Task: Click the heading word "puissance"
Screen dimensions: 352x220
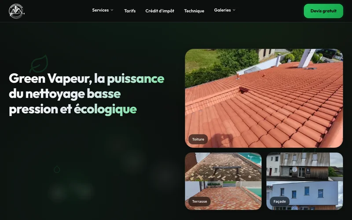Action: coord(136,79)
